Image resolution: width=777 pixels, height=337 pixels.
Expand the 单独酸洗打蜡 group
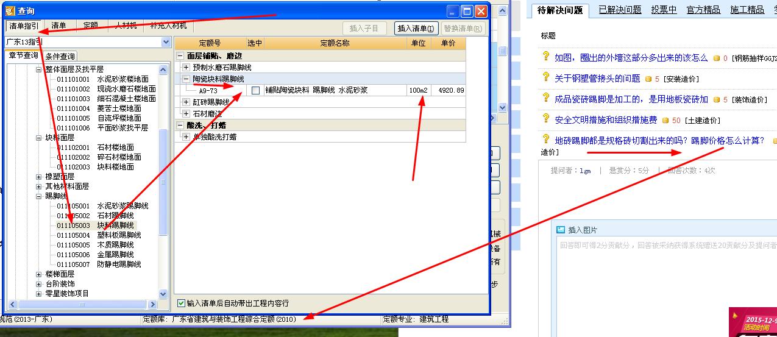[186, 137]
